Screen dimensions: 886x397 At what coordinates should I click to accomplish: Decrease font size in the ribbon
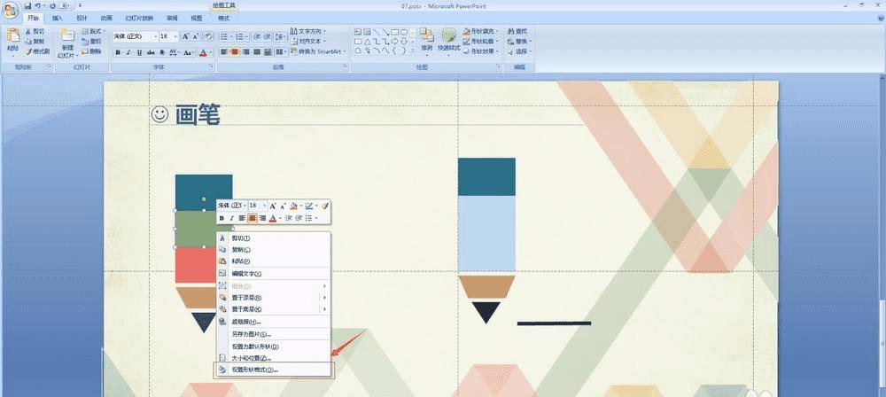tap(196, 36)
